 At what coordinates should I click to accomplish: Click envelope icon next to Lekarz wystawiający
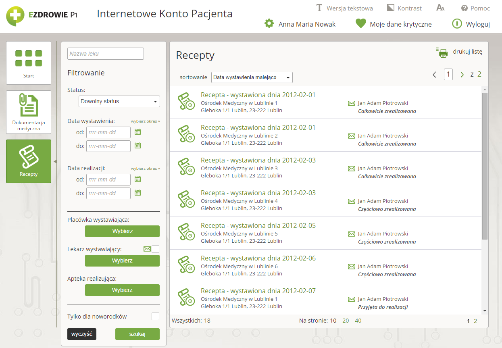point(147,249)
